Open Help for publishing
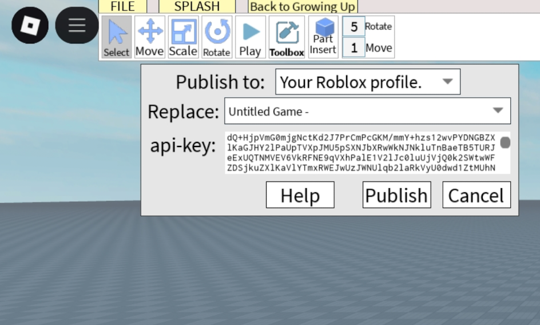Screen dimensions: 540x325 [300, 195]
